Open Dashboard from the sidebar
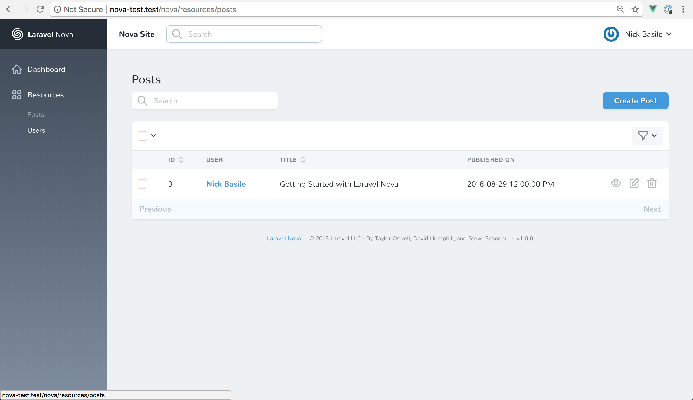This screenshot has height=400, width=693. pos(46,69)
